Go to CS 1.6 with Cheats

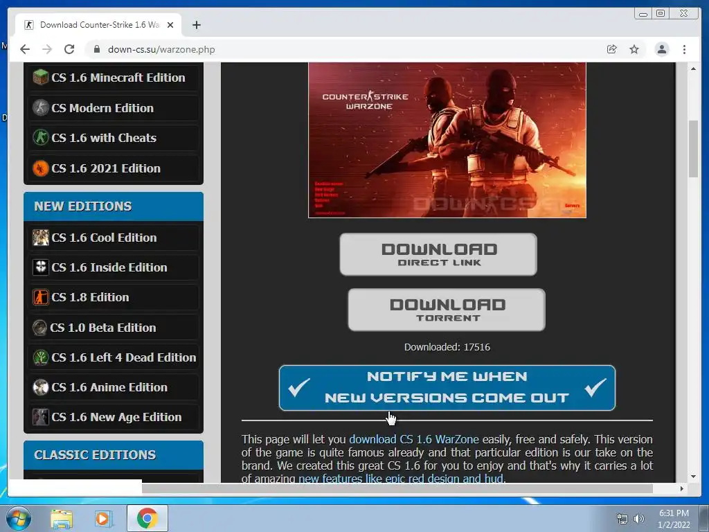click(104, 138)
